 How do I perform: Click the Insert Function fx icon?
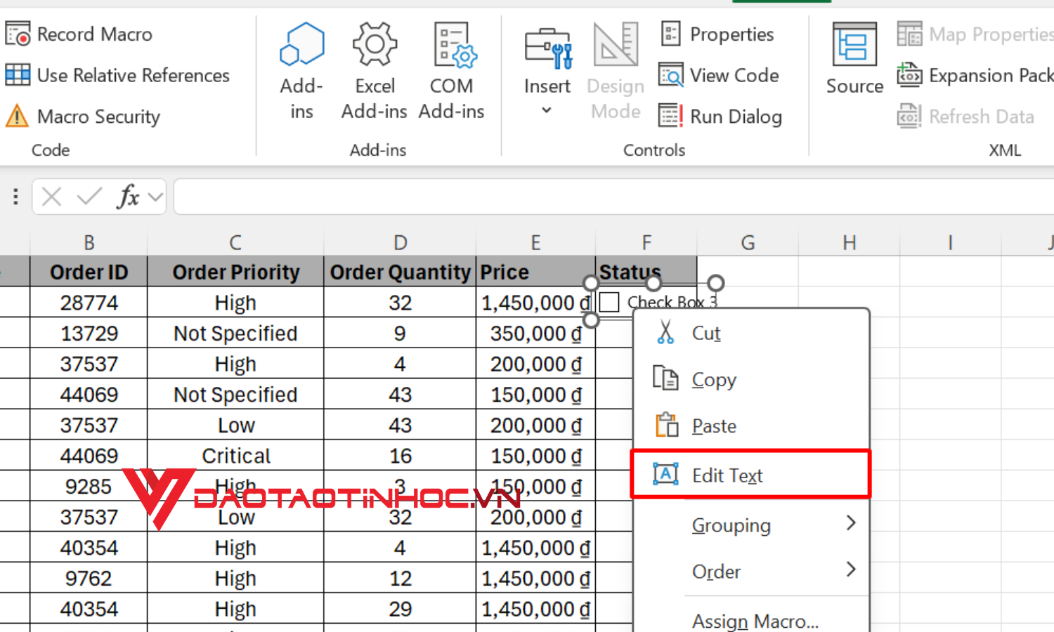[x=126, y=197]
